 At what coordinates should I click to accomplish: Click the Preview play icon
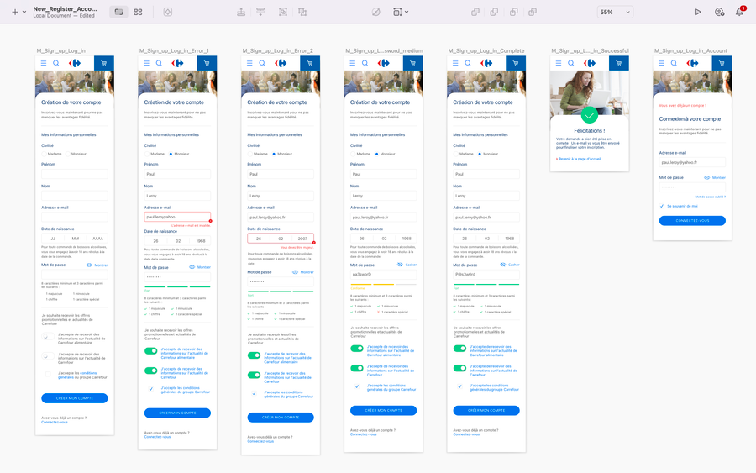697,13
